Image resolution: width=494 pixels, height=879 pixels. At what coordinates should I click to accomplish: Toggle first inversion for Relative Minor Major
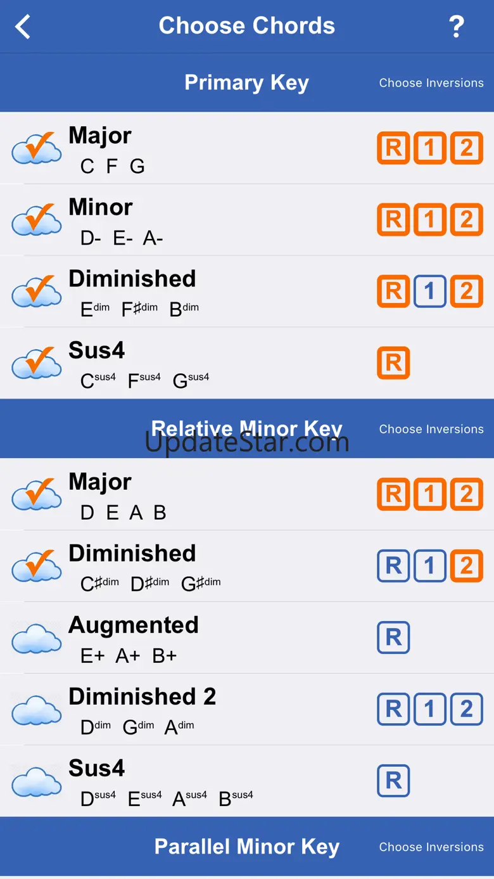(x=429, y=494)
